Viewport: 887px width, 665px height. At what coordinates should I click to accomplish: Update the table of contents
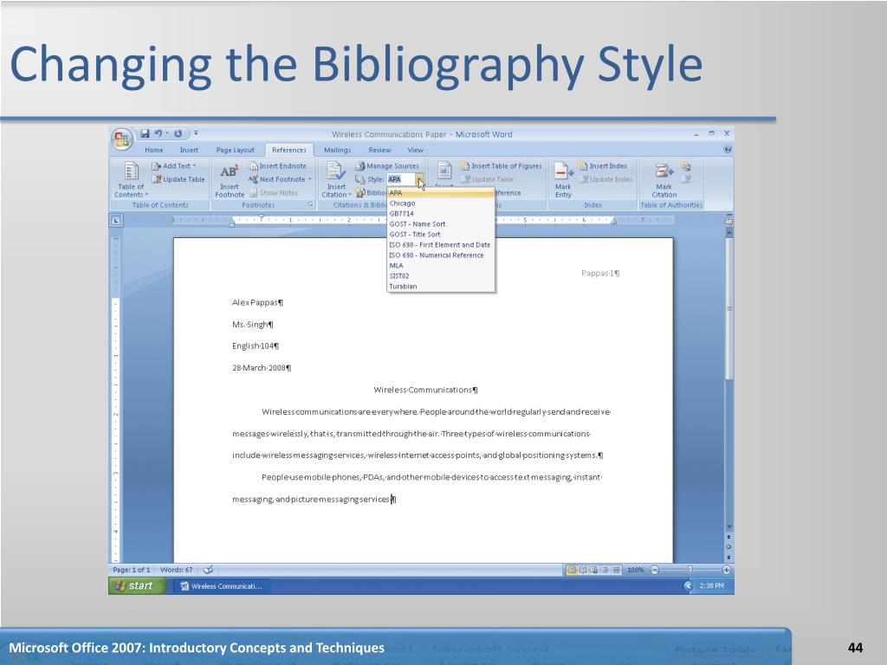178,180
